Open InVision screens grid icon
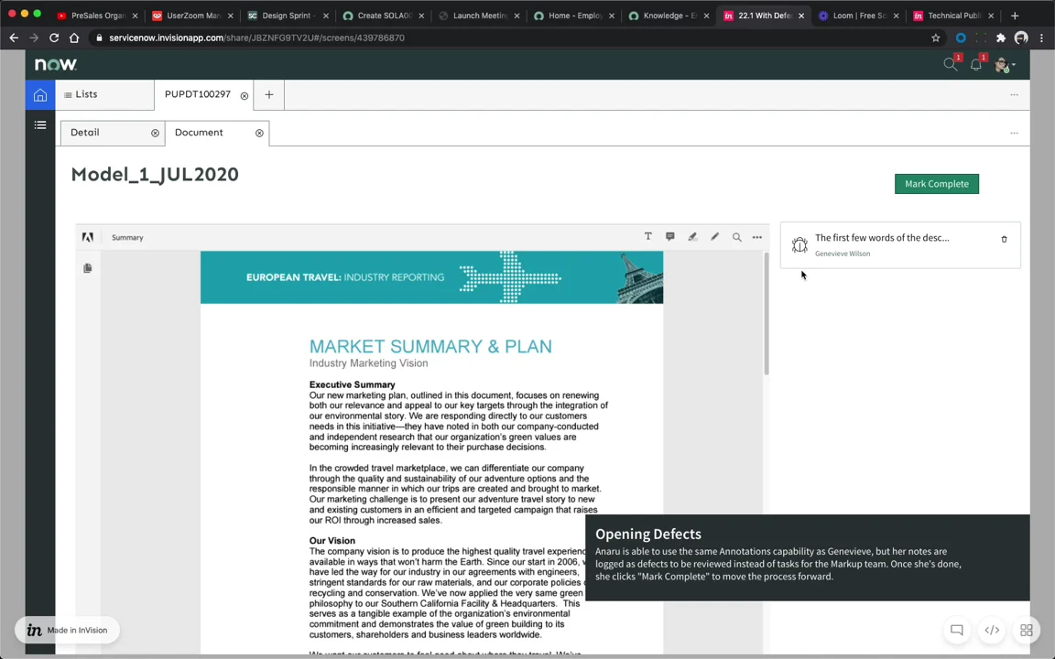 (1026, 630)
